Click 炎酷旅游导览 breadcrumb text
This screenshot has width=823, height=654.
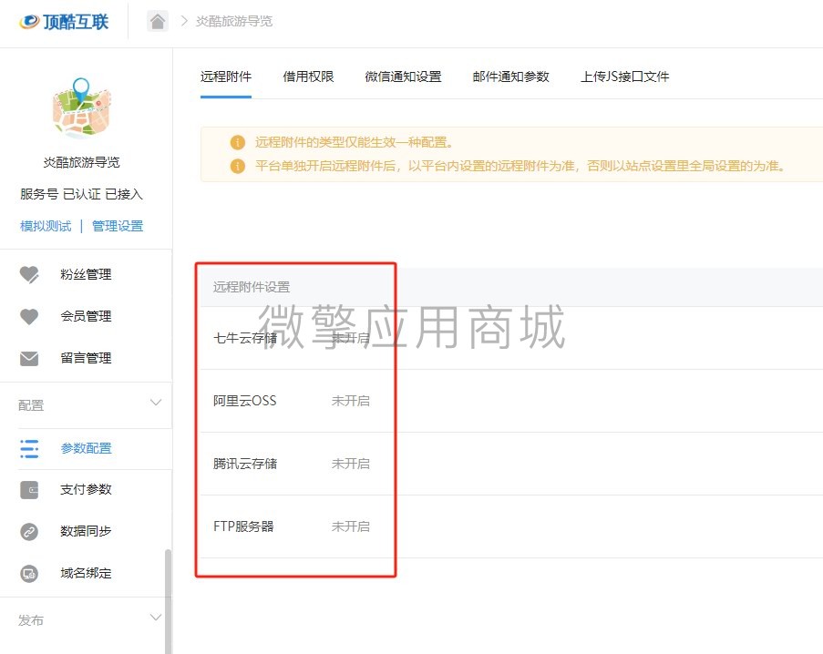(234, 22)
